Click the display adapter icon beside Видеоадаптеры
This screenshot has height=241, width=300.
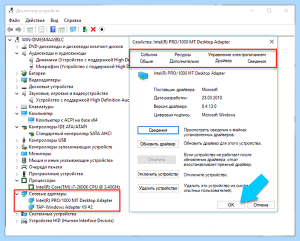coord(24,80)
